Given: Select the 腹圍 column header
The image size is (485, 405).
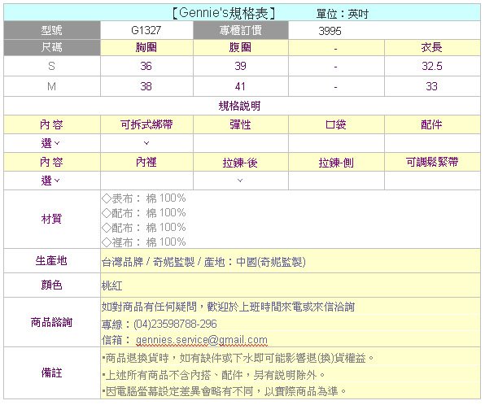Looking at the screenshot, I should pyautogui.click(x=240, y=48).
